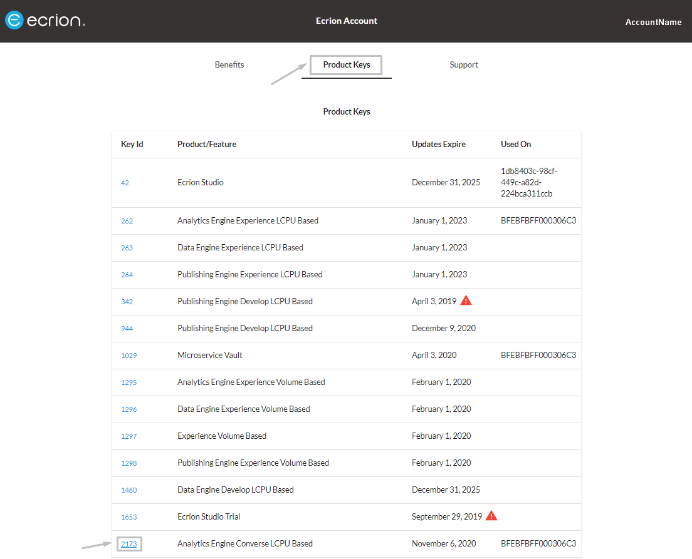Image resolution: width=692 pixels, height=559 pixels.
Task: Switch to the Product Keys tab
Action: (347, 65)
